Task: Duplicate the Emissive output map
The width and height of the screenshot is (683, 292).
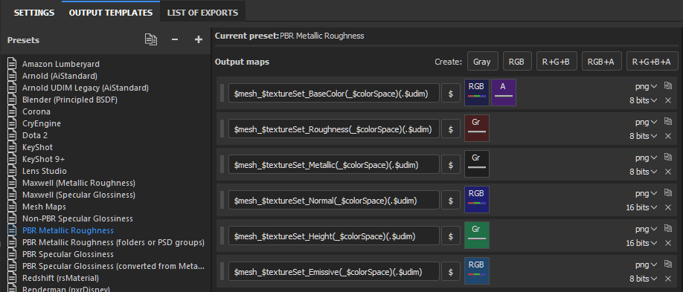Action: [667, 265]
